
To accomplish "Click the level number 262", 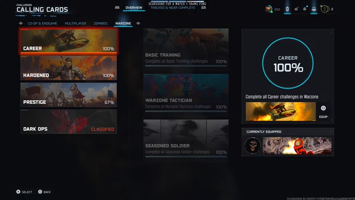I will [277, 9].
